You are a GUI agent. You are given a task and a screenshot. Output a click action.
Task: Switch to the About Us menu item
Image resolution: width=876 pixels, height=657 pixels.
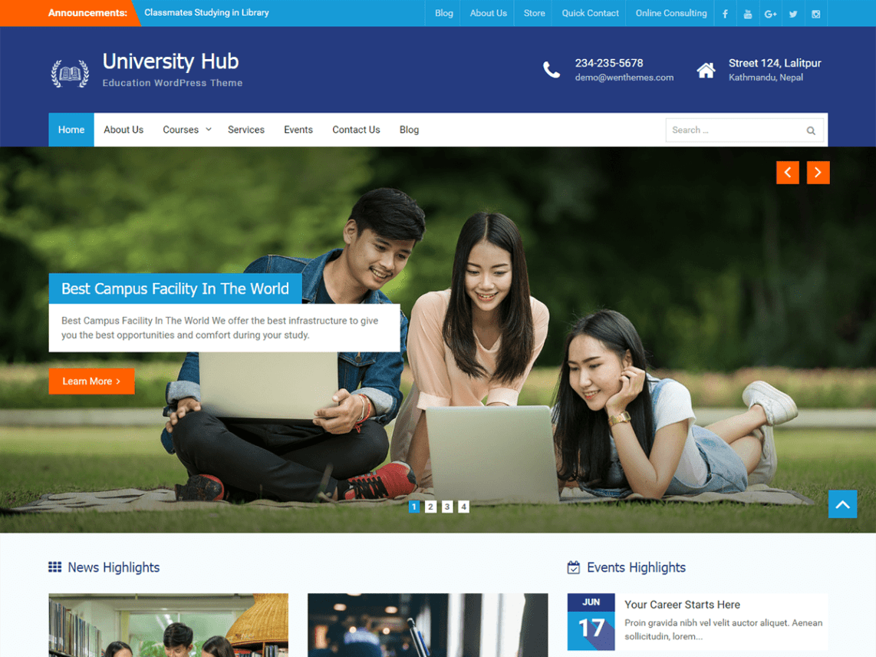123,130
